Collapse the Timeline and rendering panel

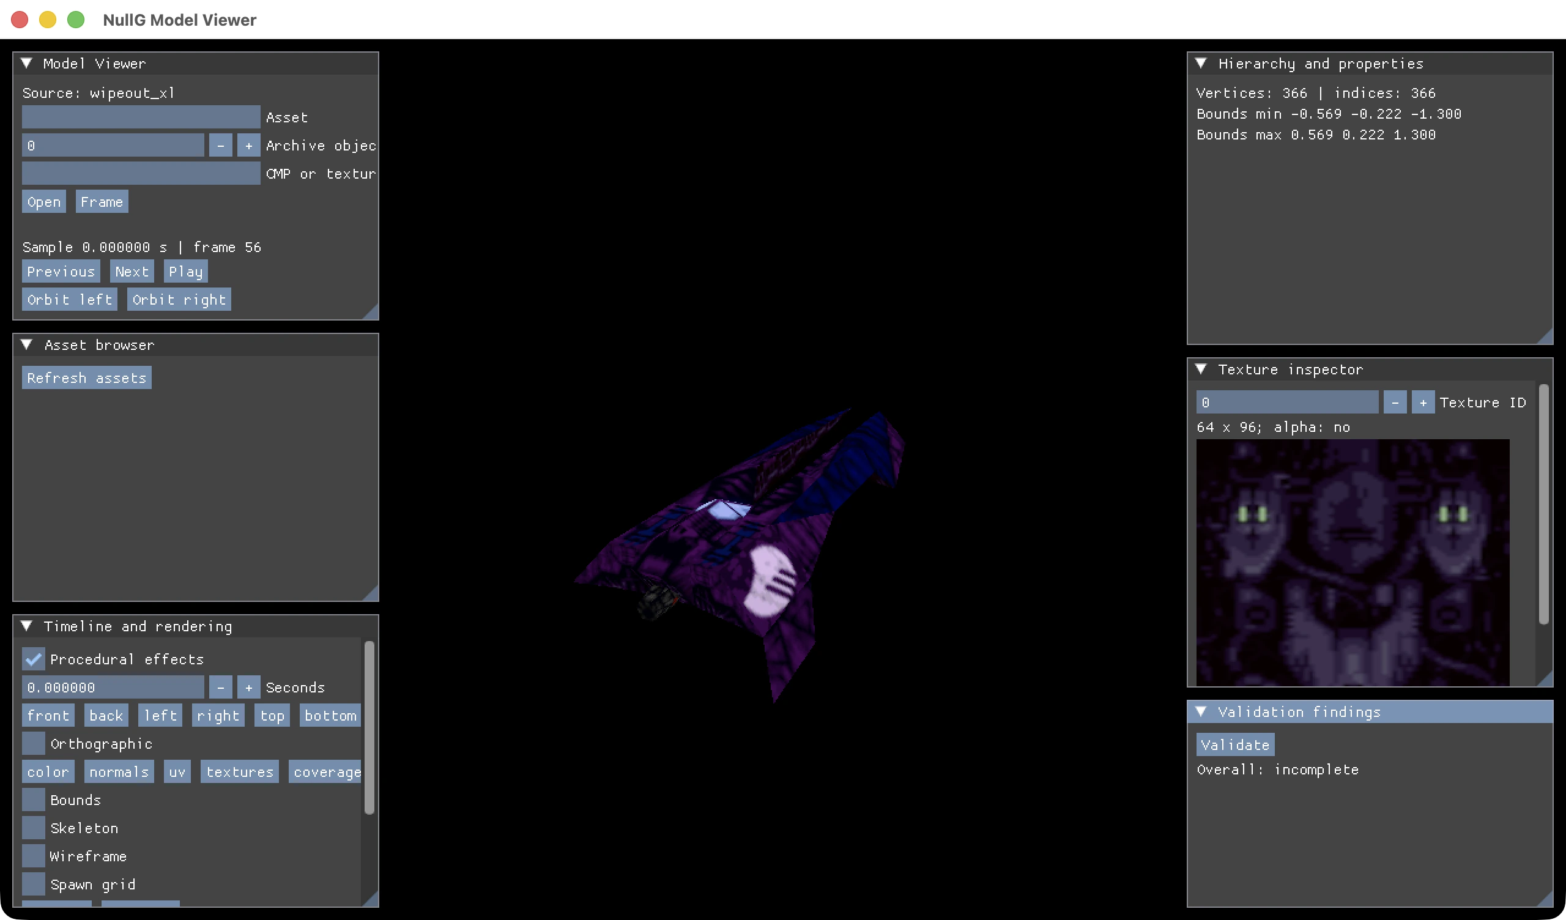27,626
